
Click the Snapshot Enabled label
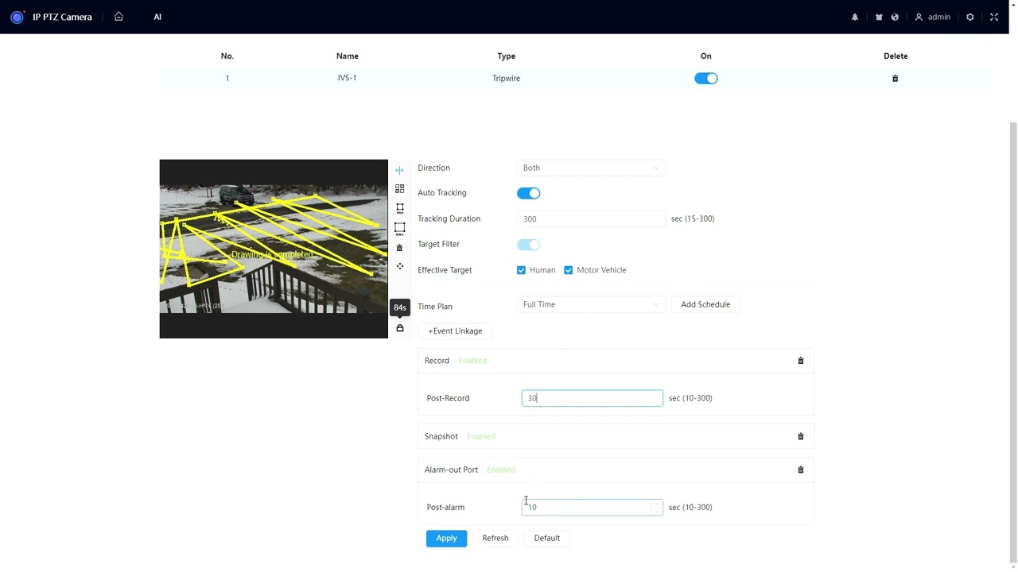point(481,436)
